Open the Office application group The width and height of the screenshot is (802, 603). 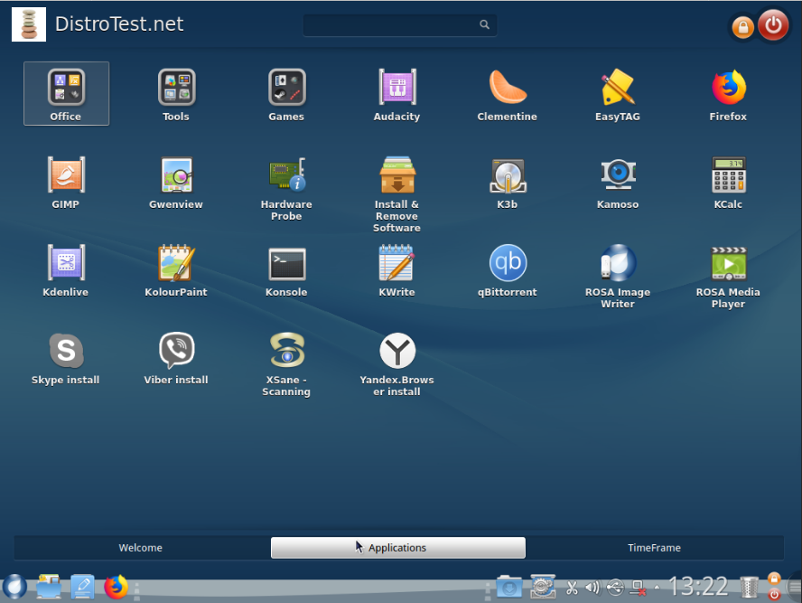tap(66, 94)
